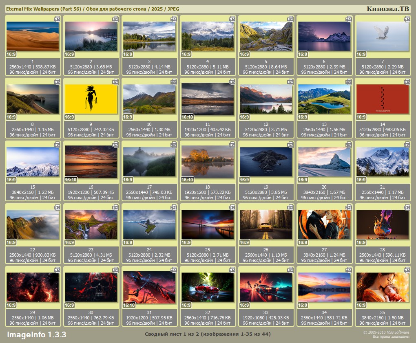Click the NSB Software copyright text
Screen dimensions: 416x343
click(386, 332)
